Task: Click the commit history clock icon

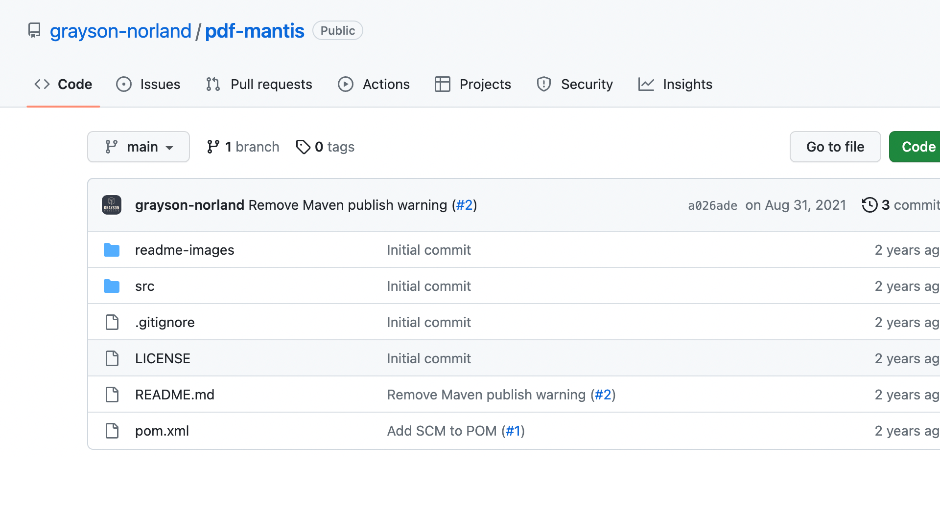Action: pos(869,205)
